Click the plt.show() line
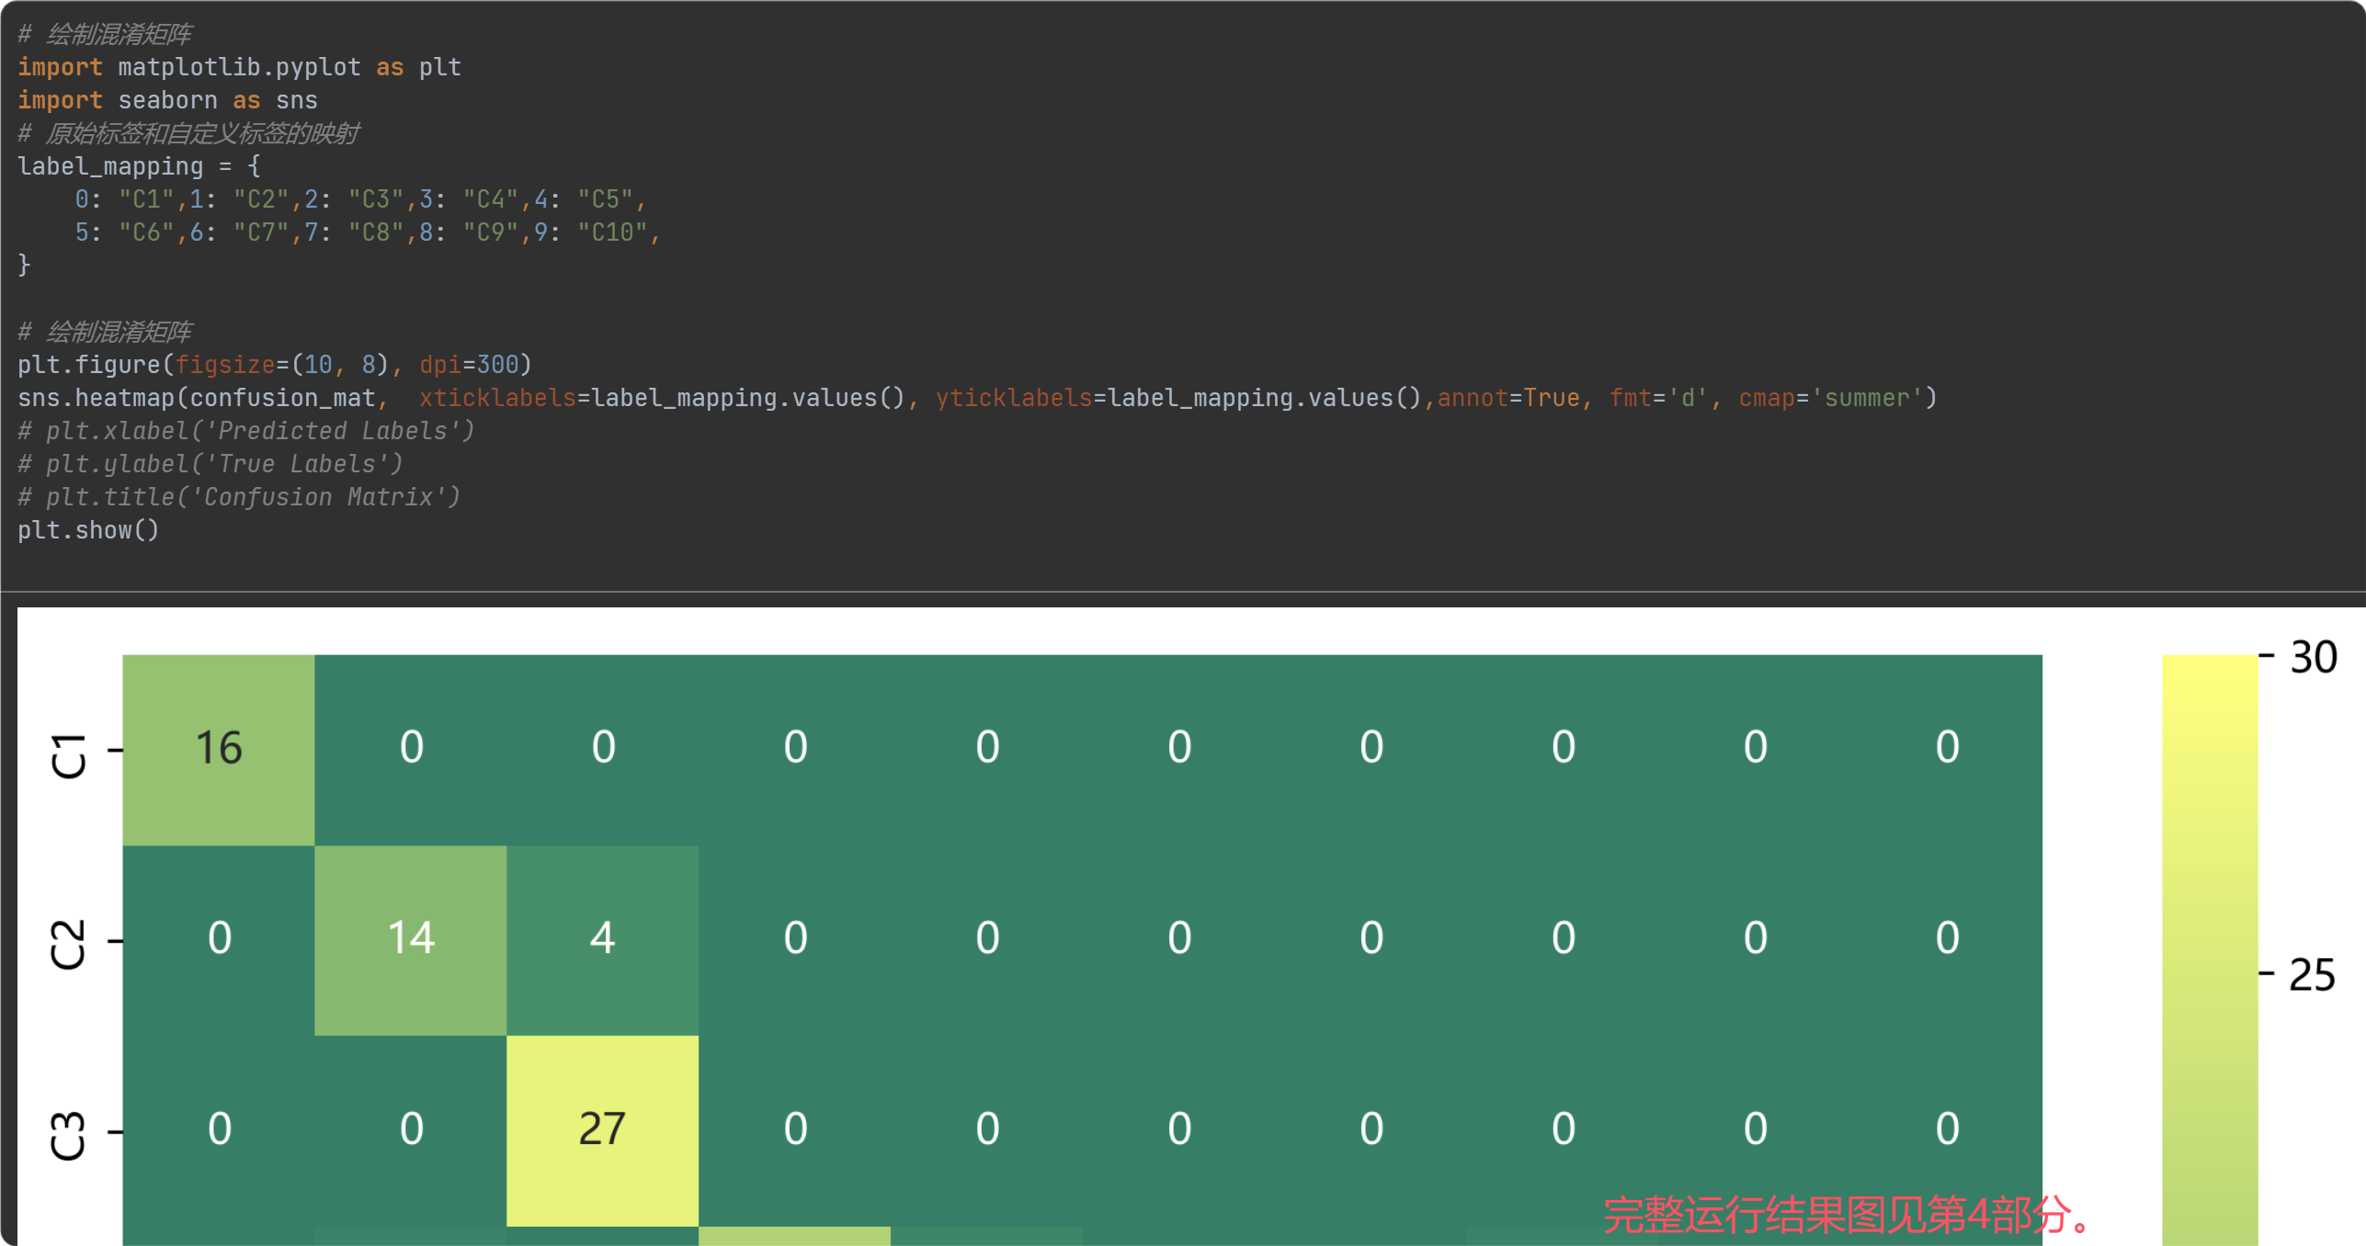The height and width of the screenshot is (1246, 2366). point(88,530)
